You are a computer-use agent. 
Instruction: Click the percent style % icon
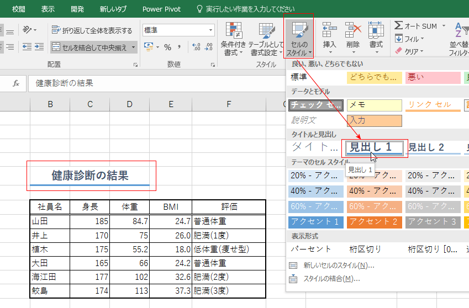point(167,47)
